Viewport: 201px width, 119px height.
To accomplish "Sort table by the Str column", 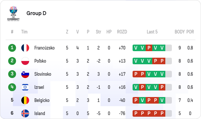I will [99, 32].
